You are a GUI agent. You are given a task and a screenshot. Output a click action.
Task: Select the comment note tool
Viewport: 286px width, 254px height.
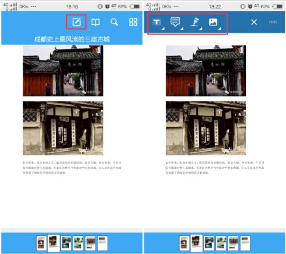176,22
